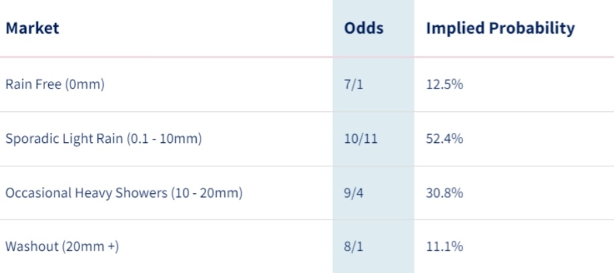Click the 12.5% implied probability value

point(444,85)
